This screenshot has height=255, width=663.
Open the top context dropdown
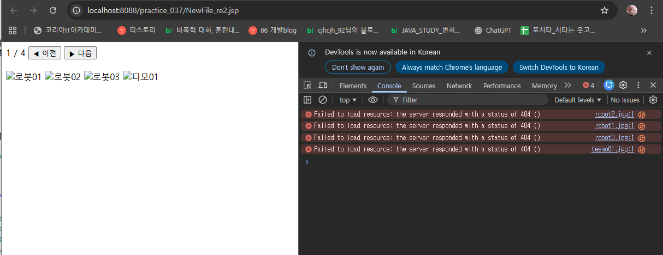348,100
